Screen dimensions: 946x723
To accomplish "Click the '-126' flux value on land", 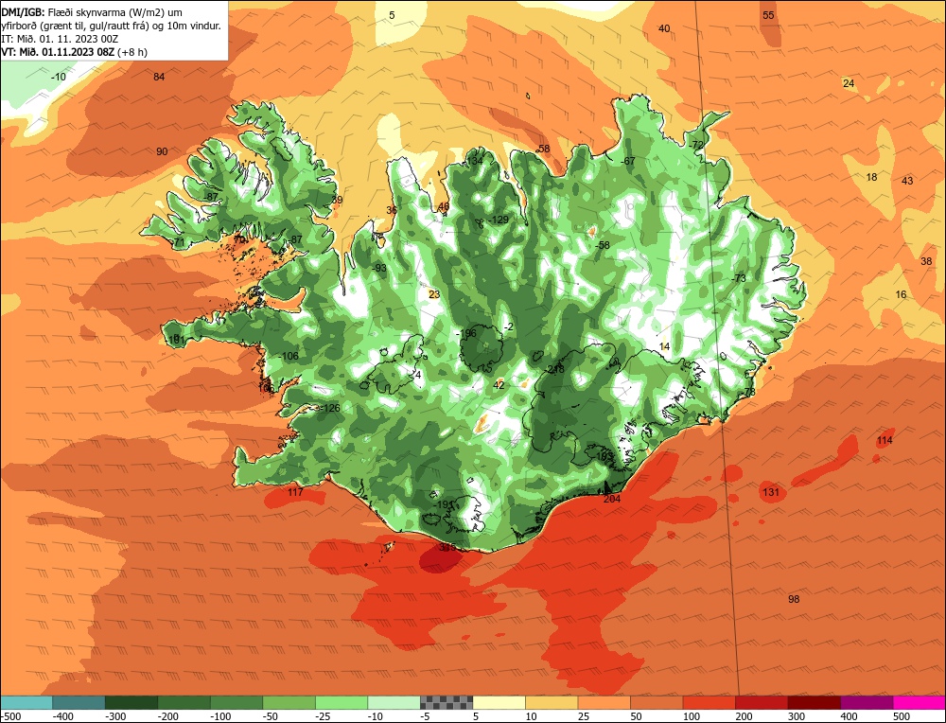I will (x=329, y=408).
